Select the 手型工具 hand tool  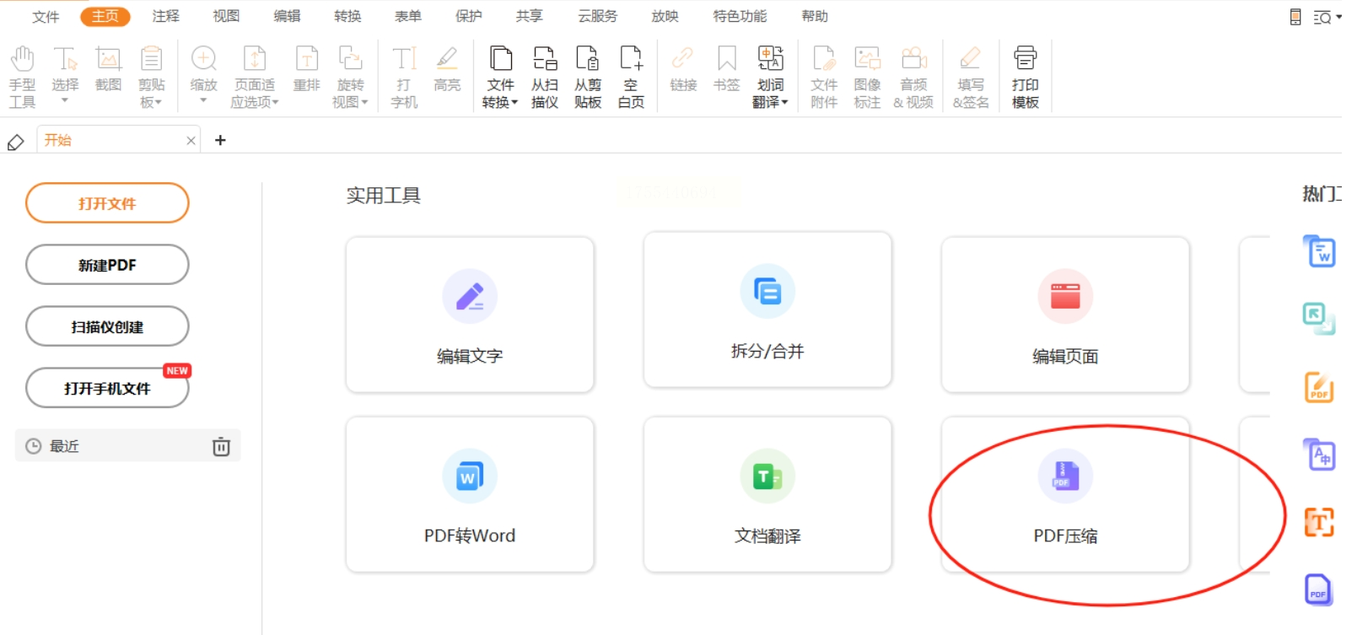pos(23,77)
